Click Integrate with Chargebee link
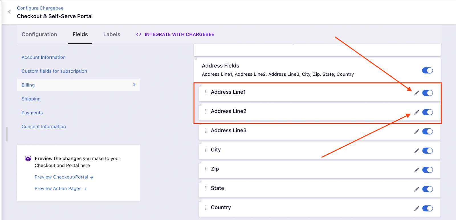456x220 pixels. [x=175, y=34]
